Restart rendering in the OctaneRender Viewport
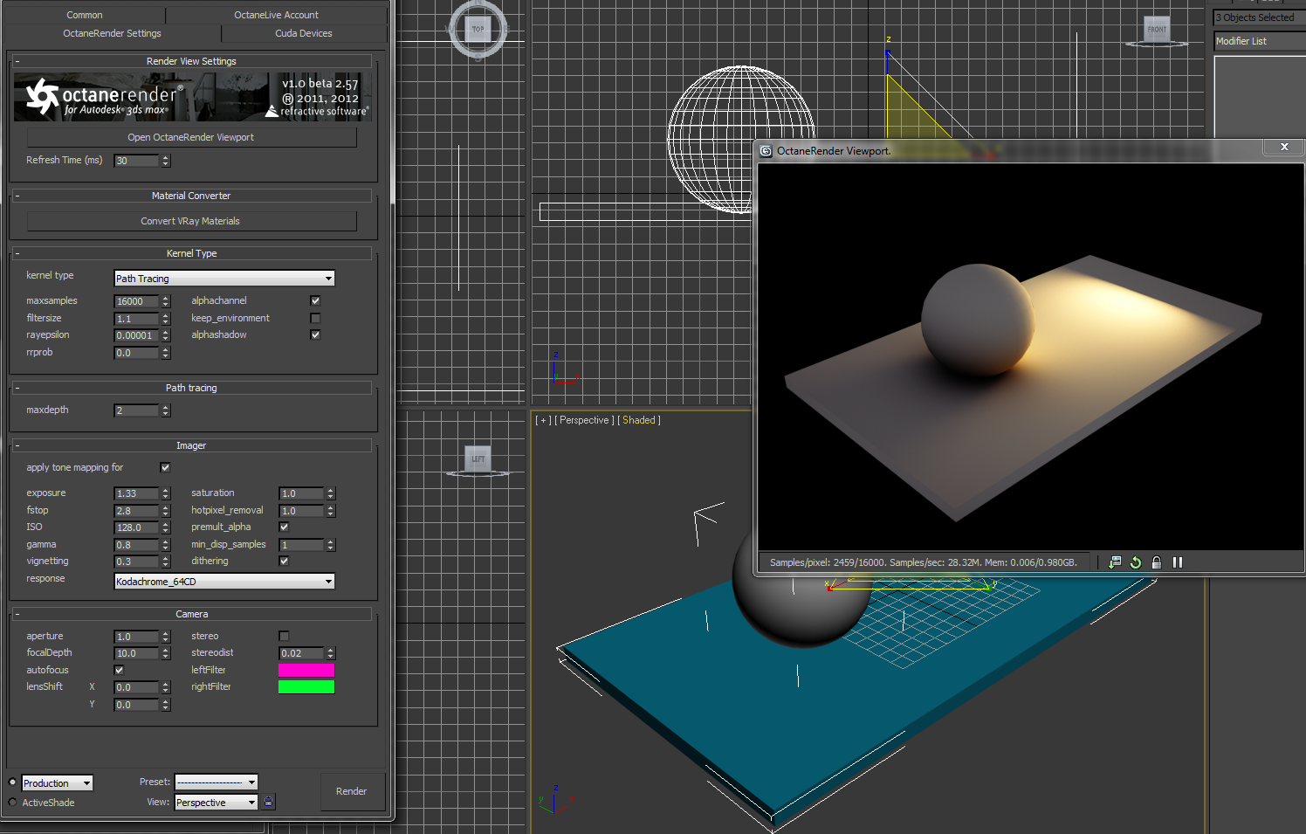1306x834 pixels. (1136, 562)
